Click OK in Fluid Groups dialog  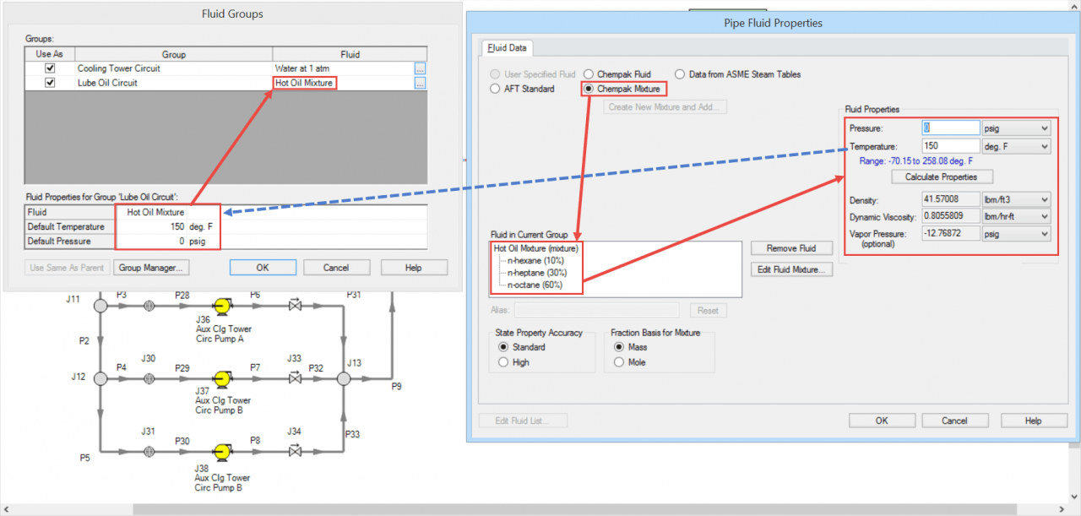coord(263,268)
